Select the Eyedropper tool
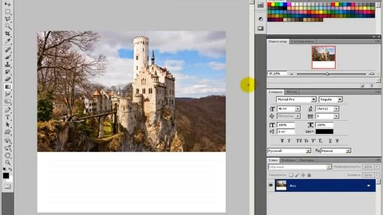The width and height of the screenshot is (383, 215). click(x=7, y=41)
